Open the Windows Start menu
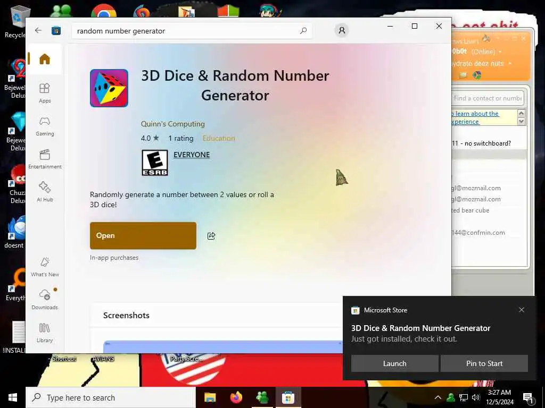Viewport: 545px width, 408px height. [x=13, y=397]
